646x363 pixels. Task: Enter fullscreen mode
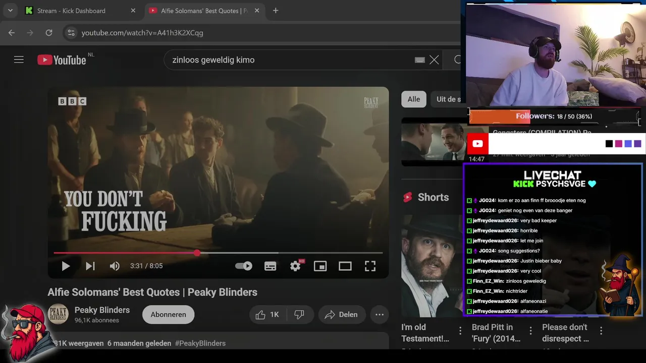[x=370, y=266]
